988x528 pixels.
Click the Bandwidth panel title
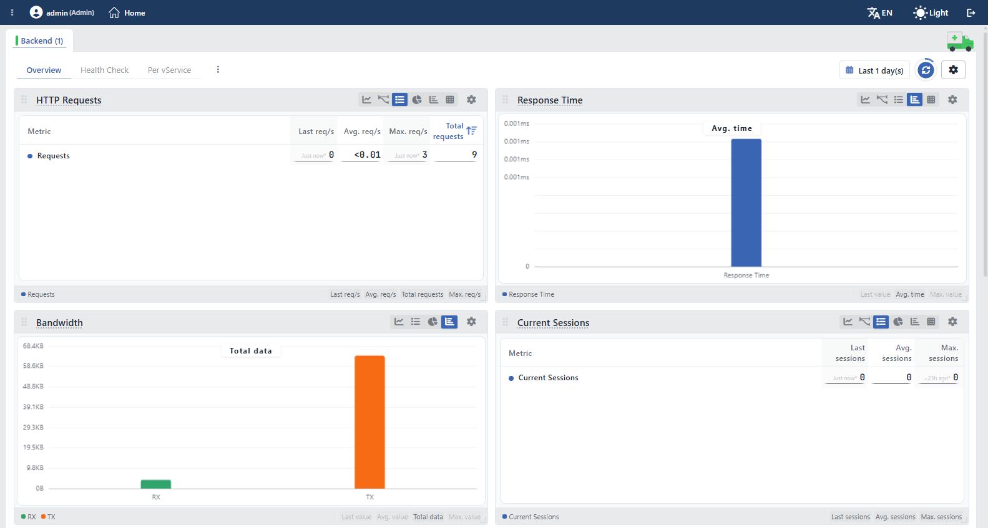[59, 323]
